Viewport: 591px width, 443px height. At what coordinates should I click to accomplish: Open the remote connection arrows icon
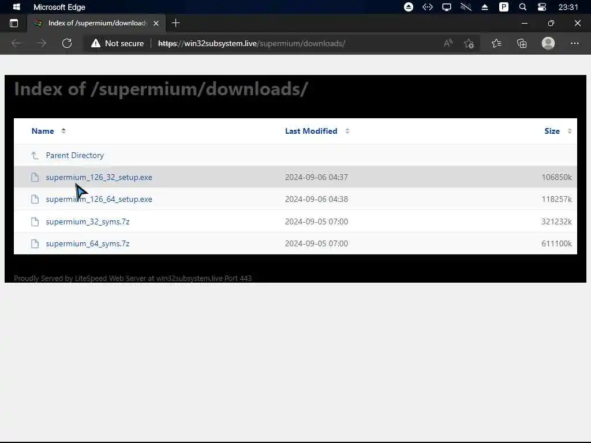pyautogui.click(x=428, y=7)
